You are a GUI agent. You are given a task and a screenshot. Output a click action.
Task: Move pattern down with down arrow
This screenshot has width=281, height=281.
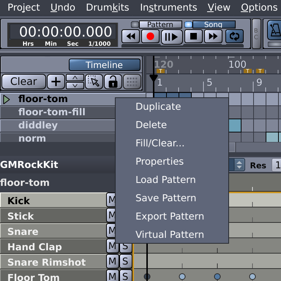coord(75,86)
